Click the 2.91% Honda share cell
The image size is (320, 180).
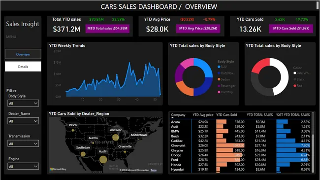tap(305, 165)
